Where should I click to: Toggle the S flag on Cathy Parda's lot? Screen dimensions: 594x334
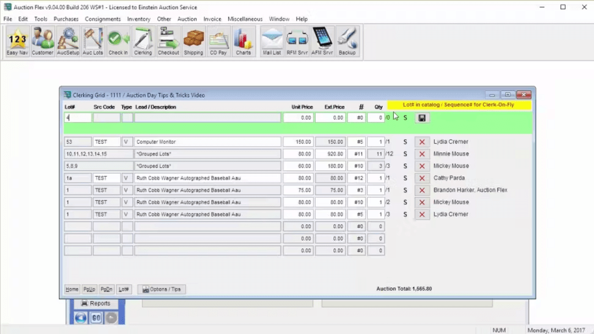coord(405,177)
